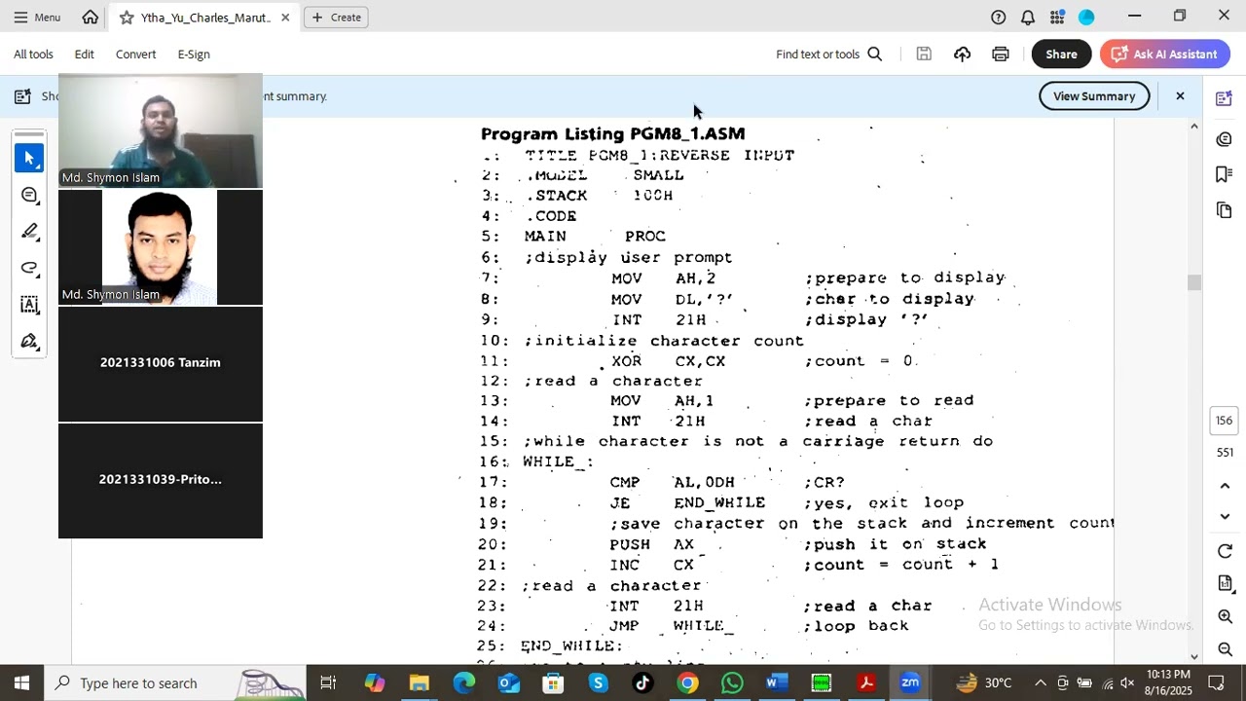Open Google Chrome from taskbar
The width and height of the screenshot is (1246, 701).
tap(687, 683)
